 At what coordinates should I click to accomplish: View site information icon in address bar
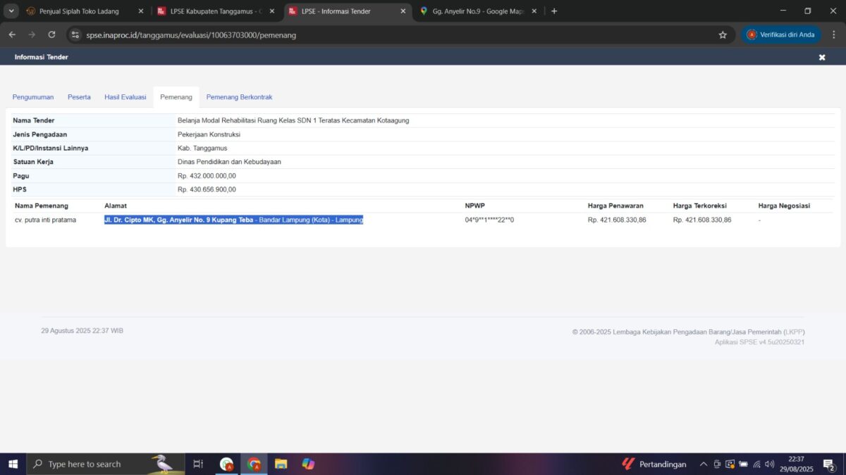pyautogui.click(x=75, y=34)
